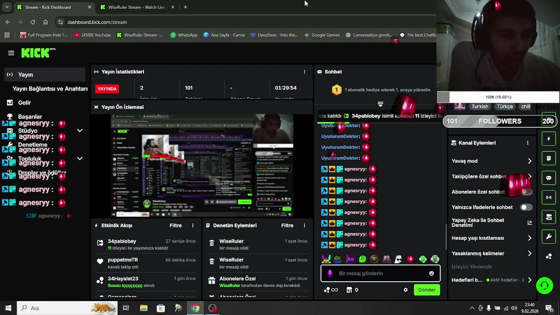Open Task View on the taskbar
The width and height of the screenshot is (560, 315).
pyautogui.click(x=126, y=308)
